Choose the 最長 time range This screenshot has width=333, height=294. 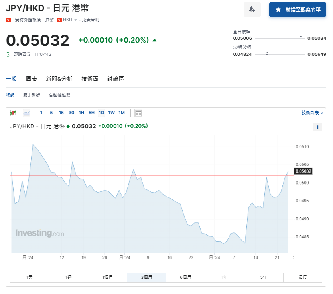303,277
